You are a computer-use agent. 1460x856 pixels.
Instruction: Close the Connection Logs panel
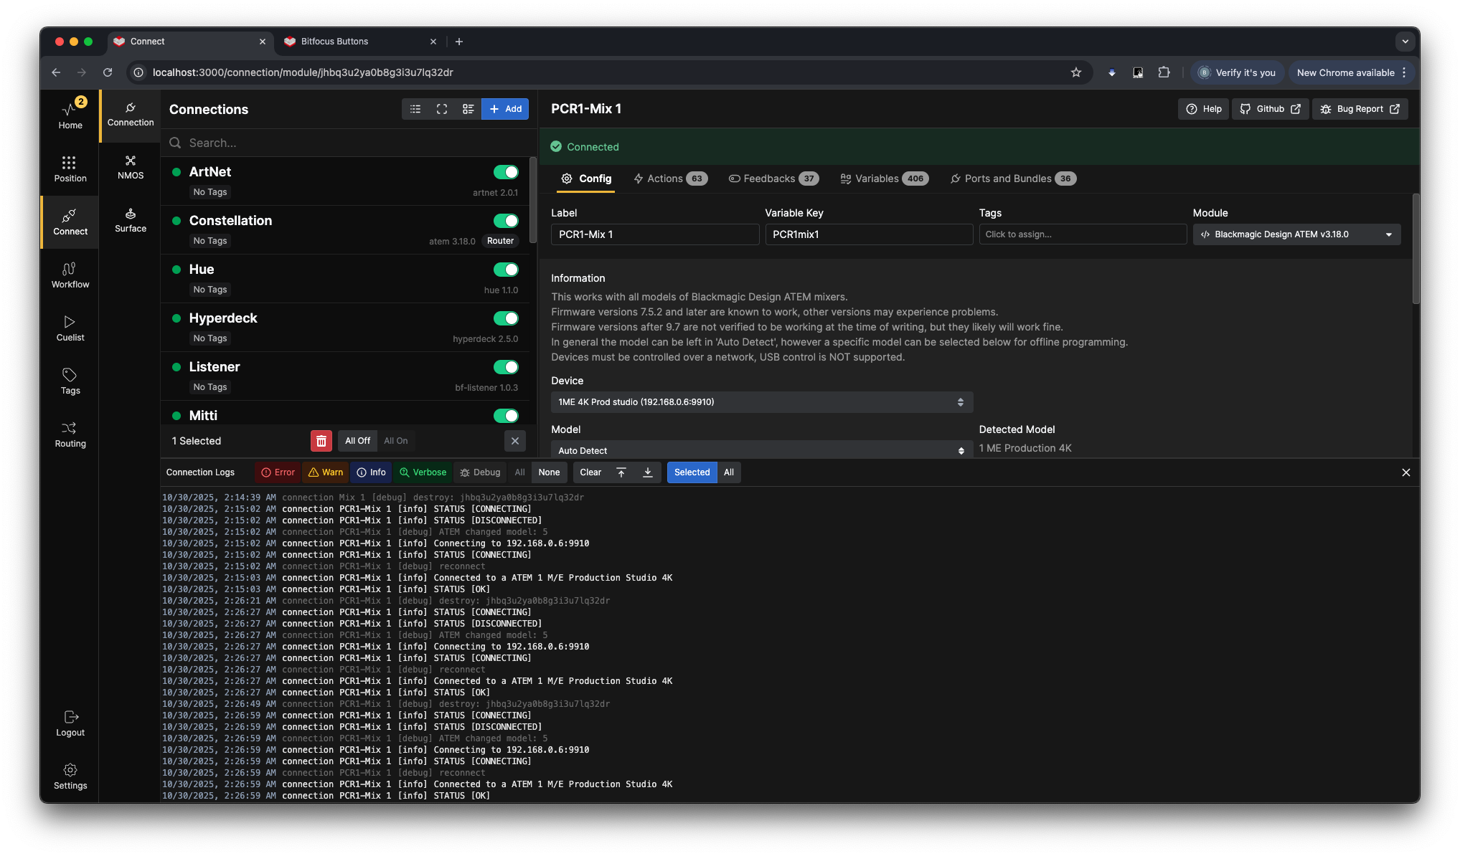pos(1406,472)
